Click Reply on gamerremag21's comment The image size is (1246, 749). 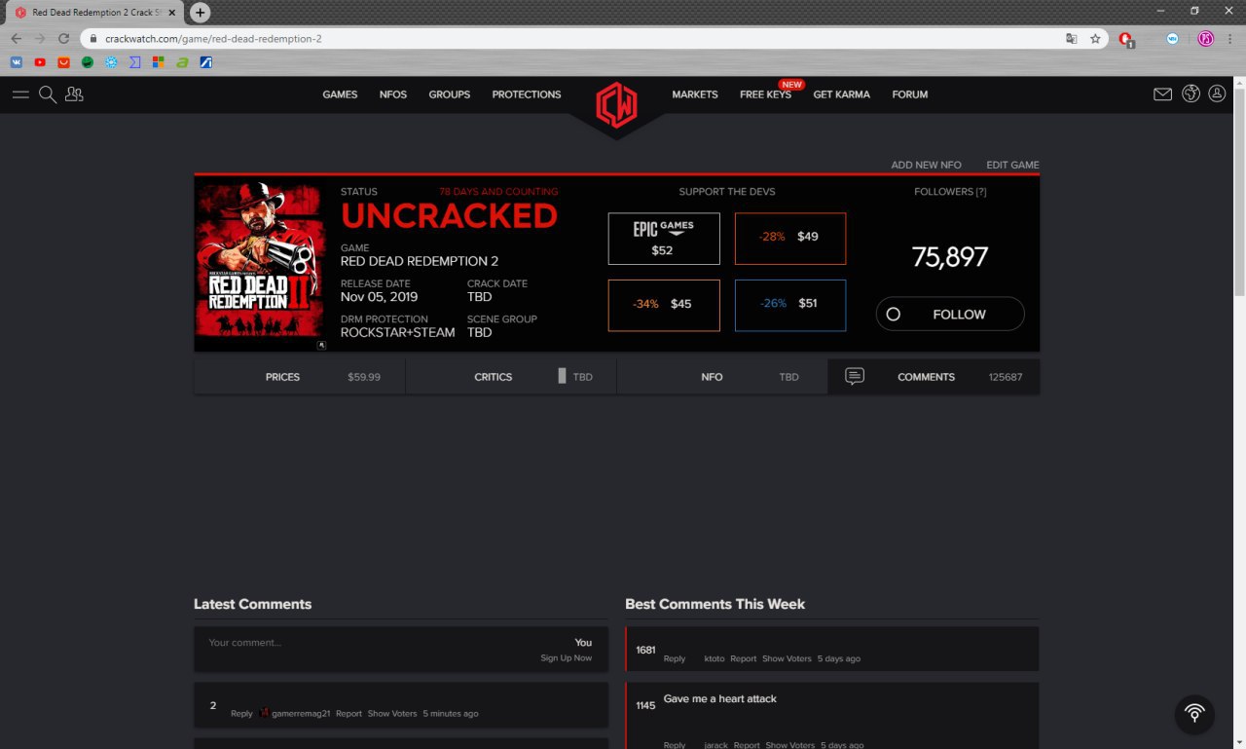(x=241, y=714)
